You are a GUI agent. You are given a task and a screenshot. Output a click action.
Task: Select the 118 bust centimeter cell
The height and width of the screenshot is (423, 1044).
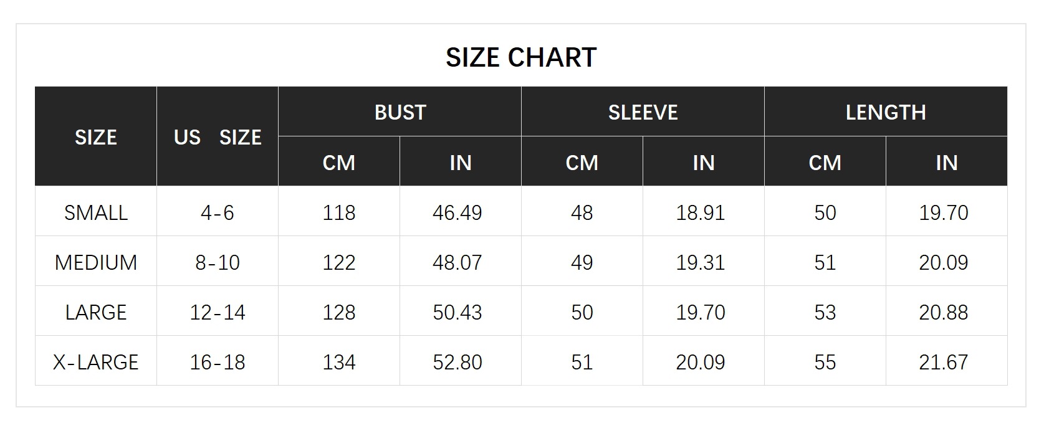pyautogui.click(x=339, y=212)
